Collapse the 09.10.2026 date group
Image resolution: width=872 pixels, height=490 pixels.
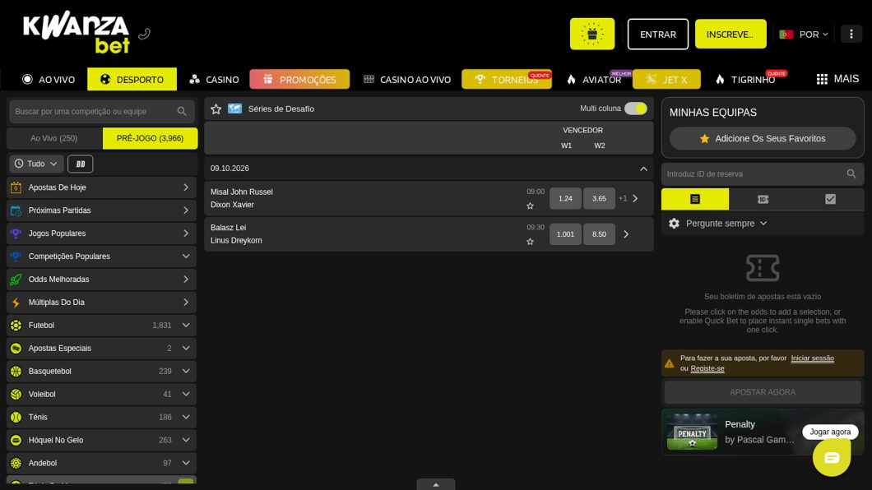click(x=643, y=169)
